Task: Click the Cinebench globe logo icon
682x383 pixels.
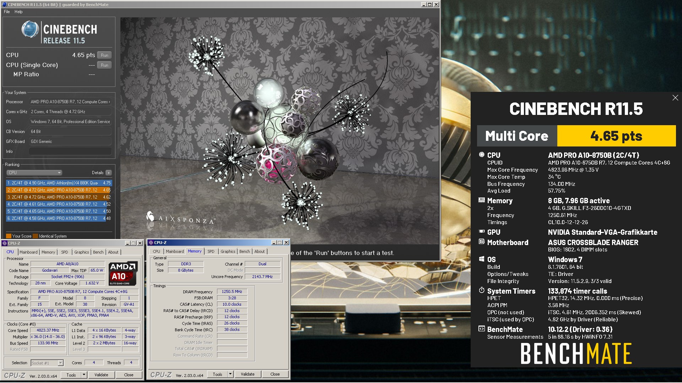Action: point(30,29)
